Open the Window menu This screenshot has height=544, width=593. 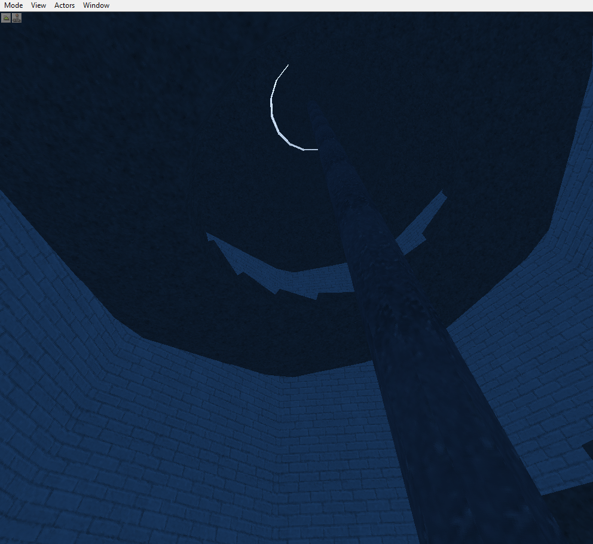[x=96, y=5]
